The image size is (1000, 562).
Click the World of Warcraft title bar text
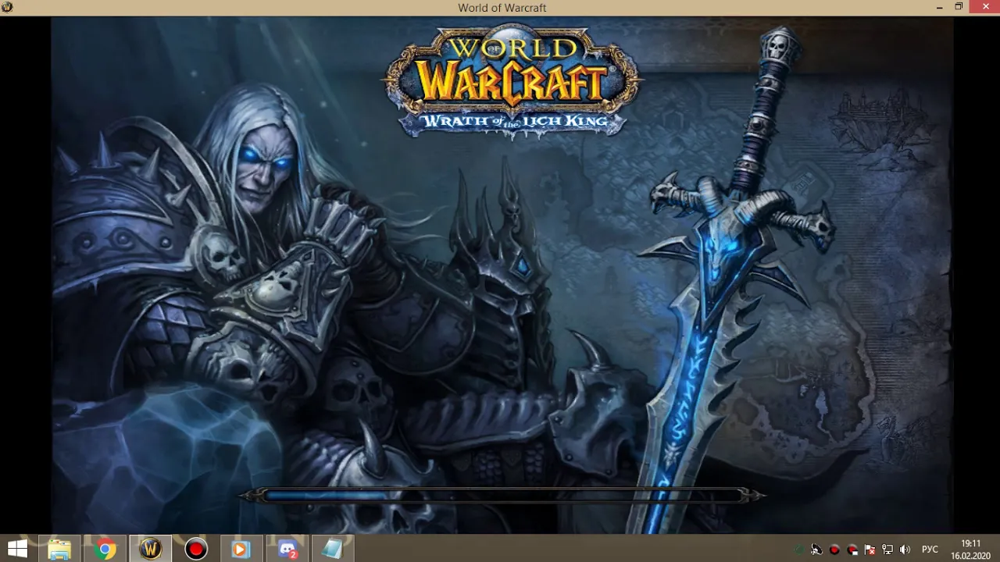[x=502, y=8]
